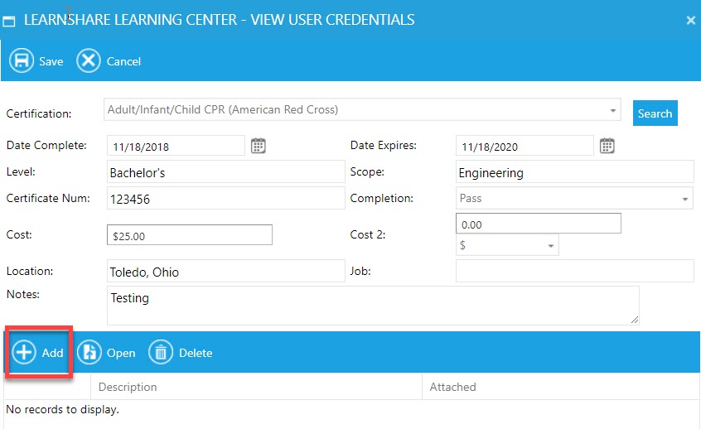Viewport: 701px width, 429px height.
Task: Select the Scope field with Engineering
Action: (574, 172)
